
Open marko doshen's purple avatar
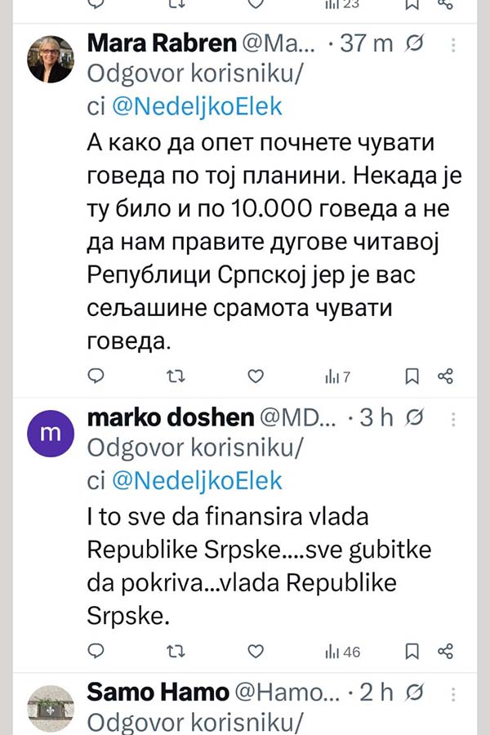51,434
